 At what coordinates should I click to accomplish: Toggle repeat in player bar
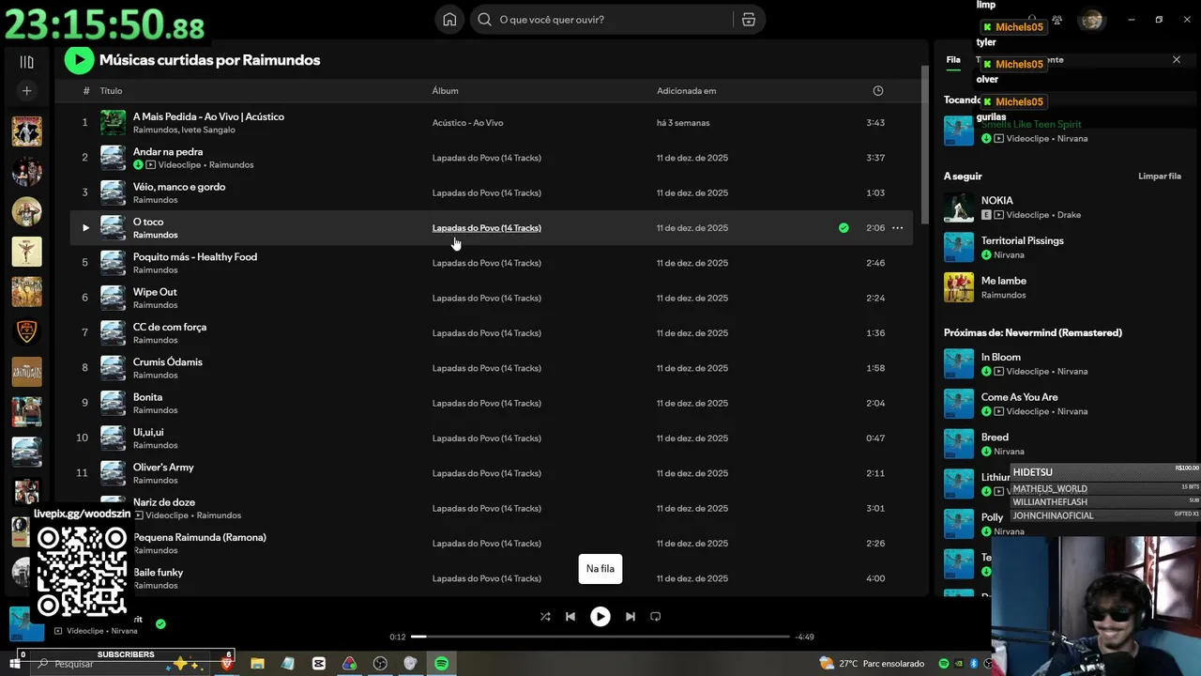(655, 617)
